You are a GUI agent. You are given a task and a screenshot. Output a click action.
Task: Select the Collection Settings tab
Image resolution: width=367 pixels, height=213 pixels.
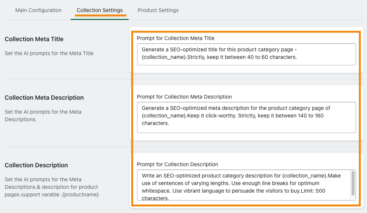click(100, 10)
